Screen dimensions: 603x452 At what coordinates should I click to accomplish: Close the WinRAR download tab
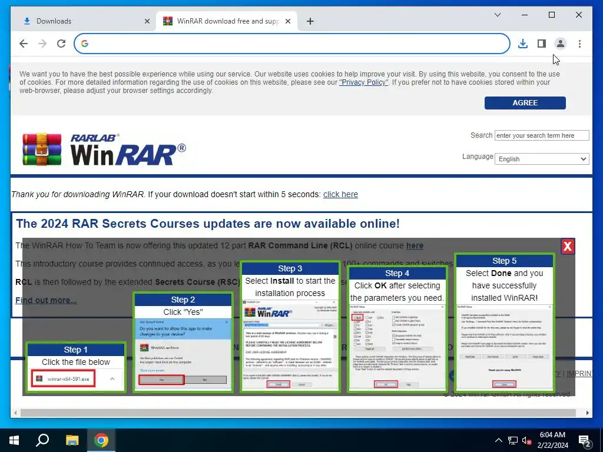(x=287, y=21)
